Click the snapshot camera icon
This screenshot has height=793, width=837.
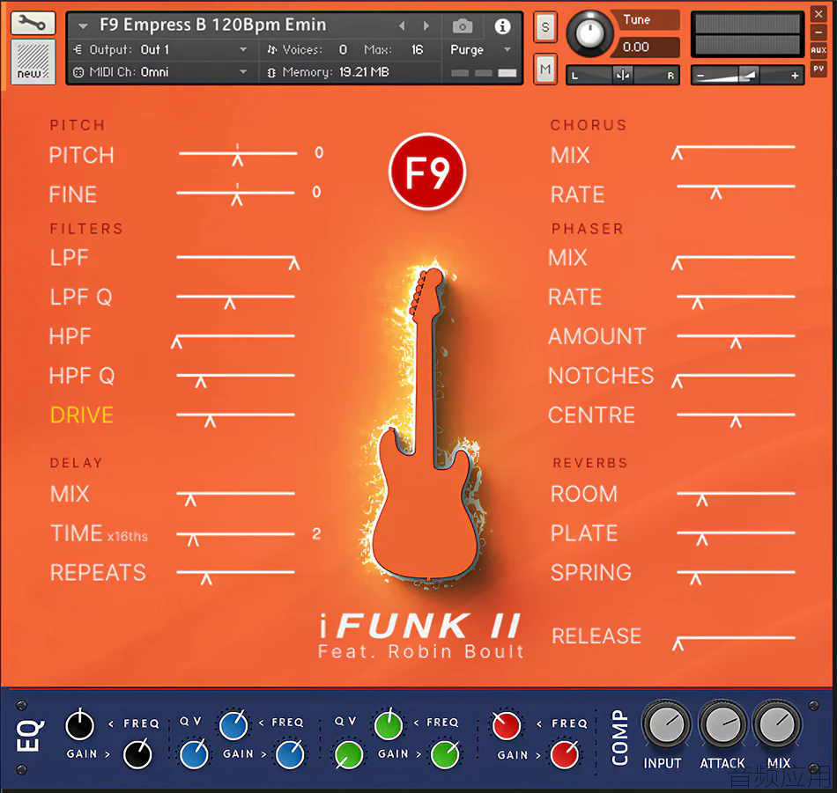pos(462,26)
